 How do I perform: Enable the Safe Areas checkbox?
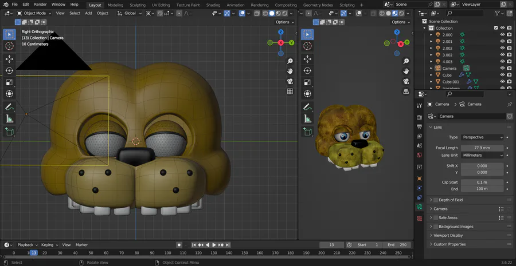coord(435,218)
